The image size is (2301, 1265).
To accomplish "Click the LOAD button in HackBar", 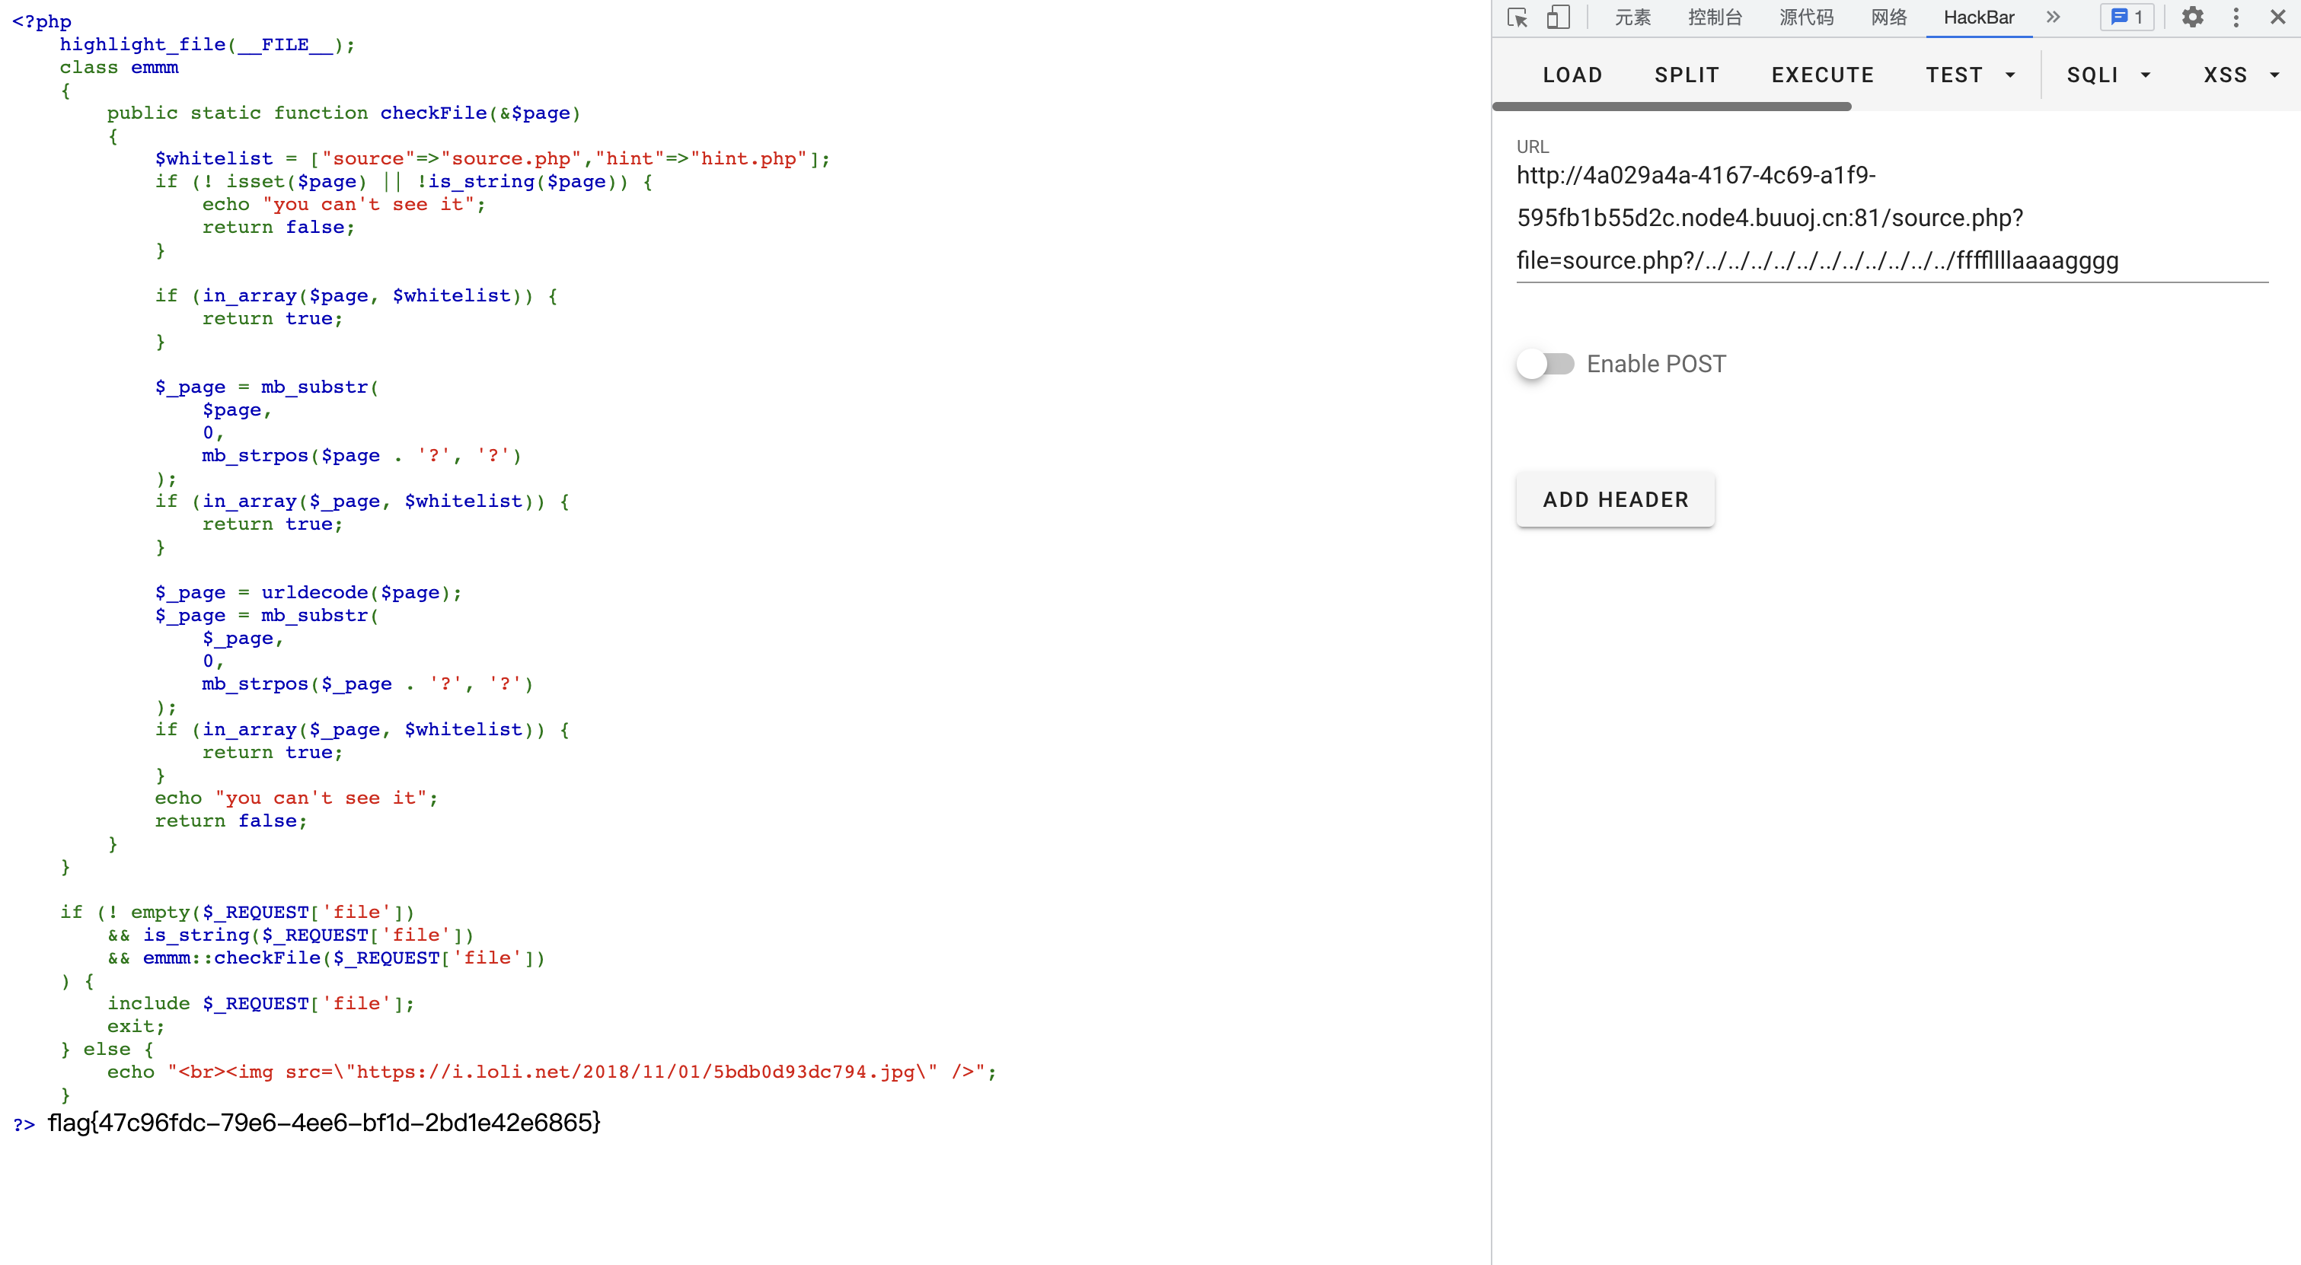I will coord(1572,75).
